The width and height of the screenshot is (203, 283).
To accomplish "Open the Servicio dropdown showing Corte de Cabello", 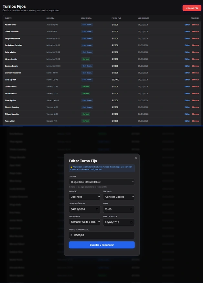I will pos(119,197).
